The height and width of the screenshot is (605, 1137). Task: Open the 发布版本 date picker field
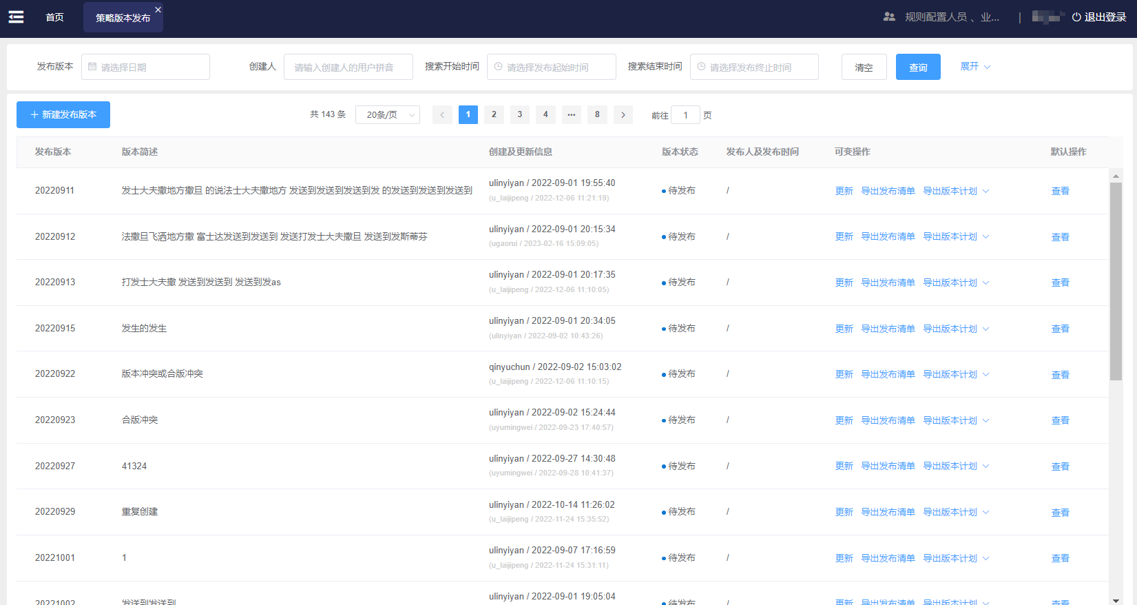[145, 67]
